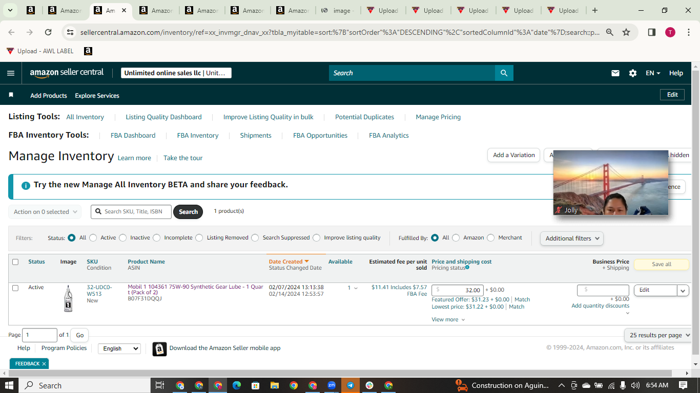
Task: Click Add quantity discounts link
Action: [x=601, y=306]
